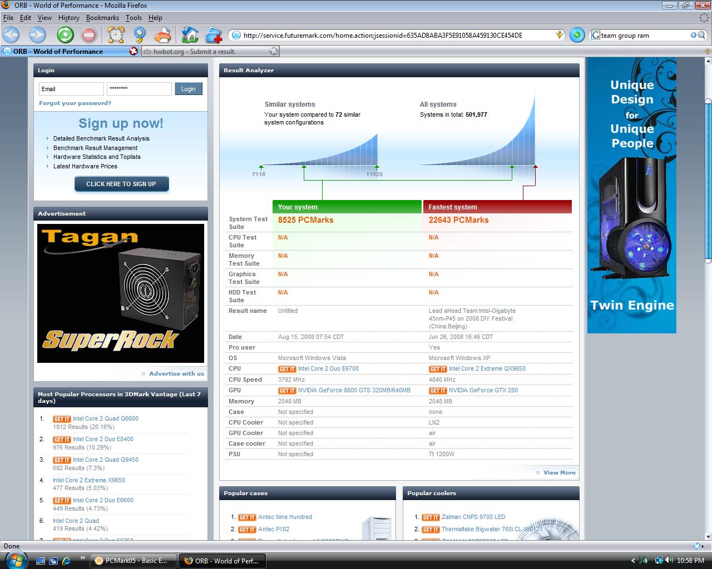Stop loading with the red stop button
The height and width of the screenshot is (569, 712).
[88, 35]
